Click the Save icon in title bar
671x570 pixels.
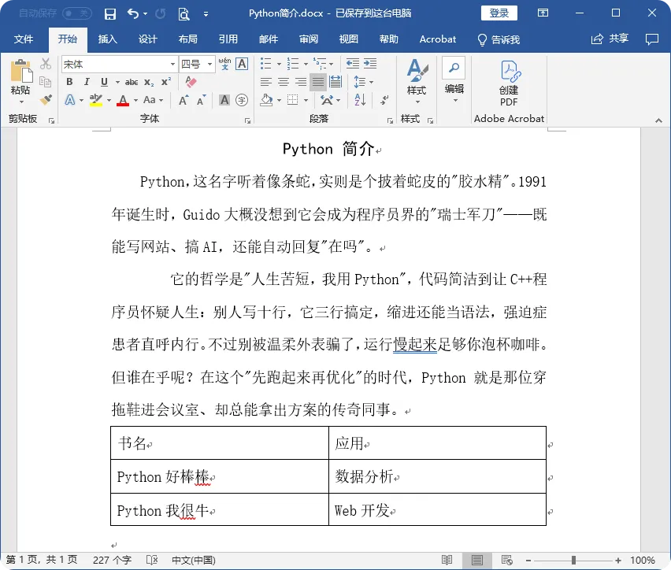tap(110, 14)
